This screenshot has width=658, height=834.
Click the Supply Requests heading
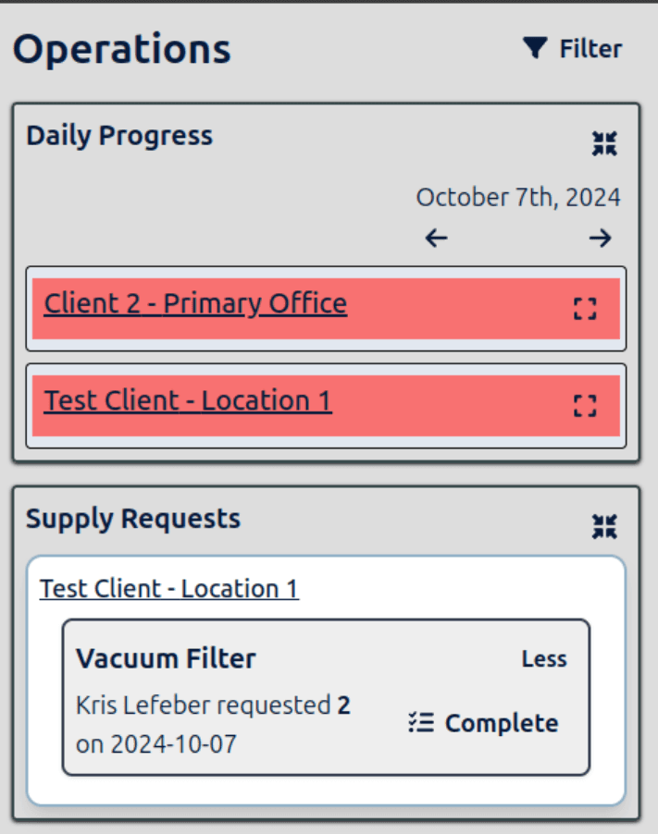click(x=133, y=519)
